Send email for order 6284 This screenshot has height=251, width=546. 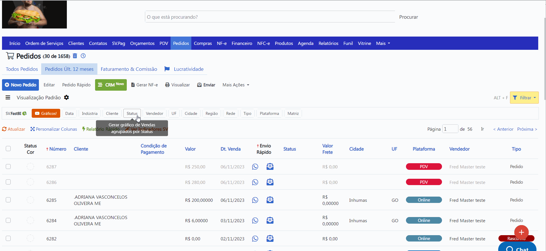[270, 220]
